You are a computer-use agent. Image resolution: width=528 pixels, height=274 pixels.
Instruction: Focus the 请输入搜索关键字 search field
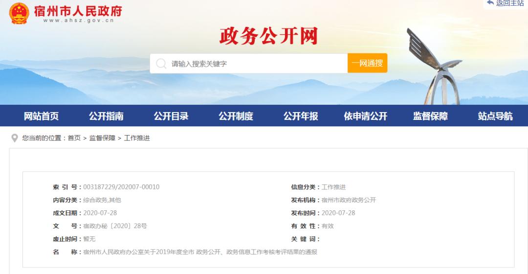click(249, 63)
